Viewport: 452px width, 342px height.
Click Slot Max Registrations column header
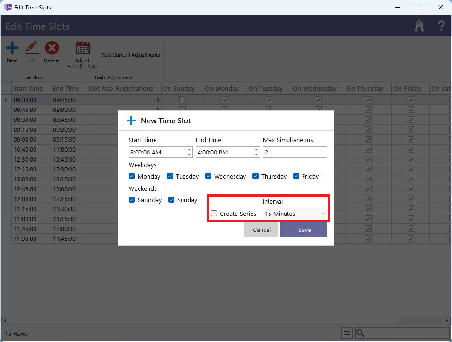(x=124, y=88)
